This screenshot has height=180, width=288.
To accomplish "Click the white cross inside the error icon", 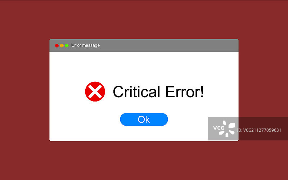I will (95, 91).
